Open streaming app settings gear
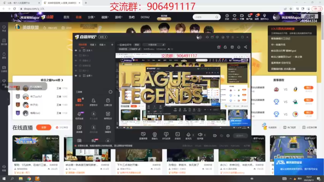 228,135
